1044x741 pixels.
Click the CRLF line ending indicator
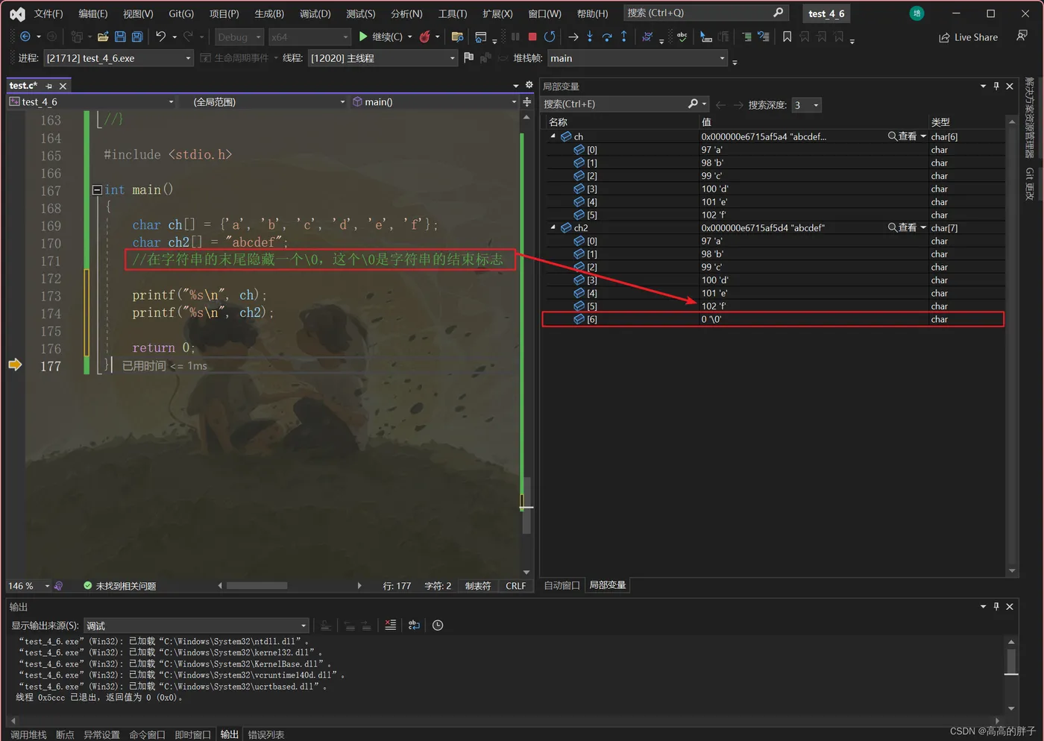coord(515,586)
